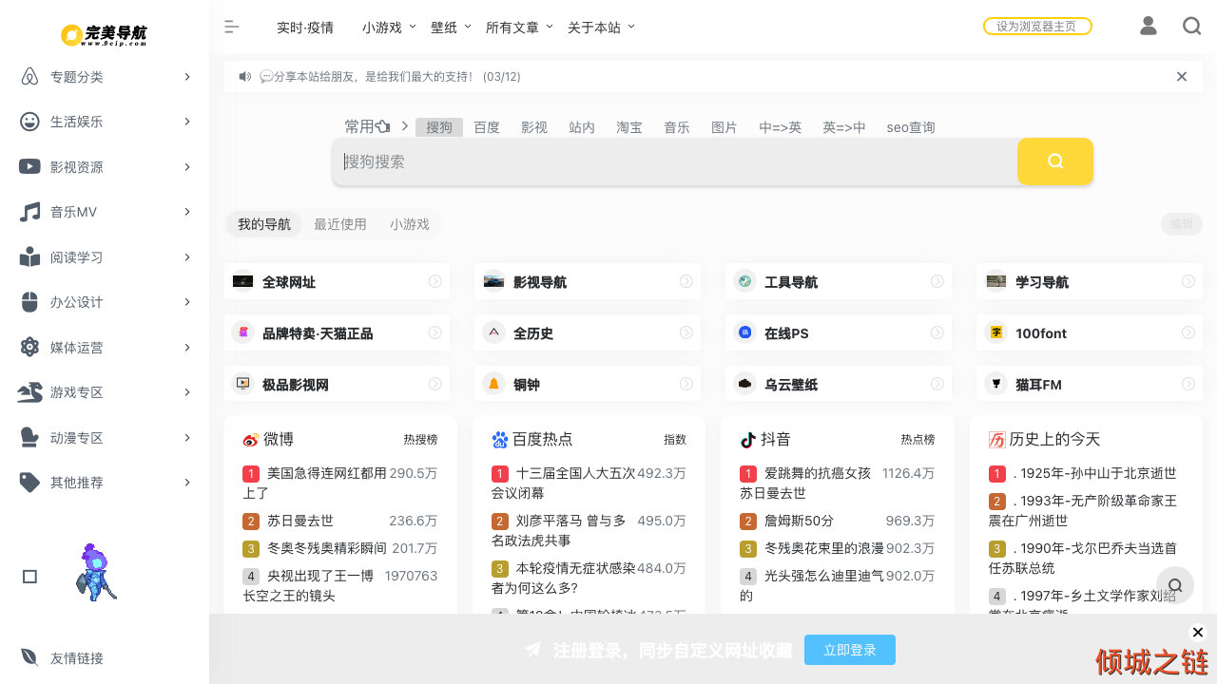Switch to 我的导航 tab
The width and height of the screenshot is (1217, 684).
pos(264,224)
